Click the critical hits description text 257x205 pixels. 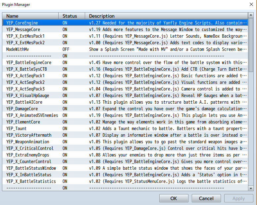168,148
